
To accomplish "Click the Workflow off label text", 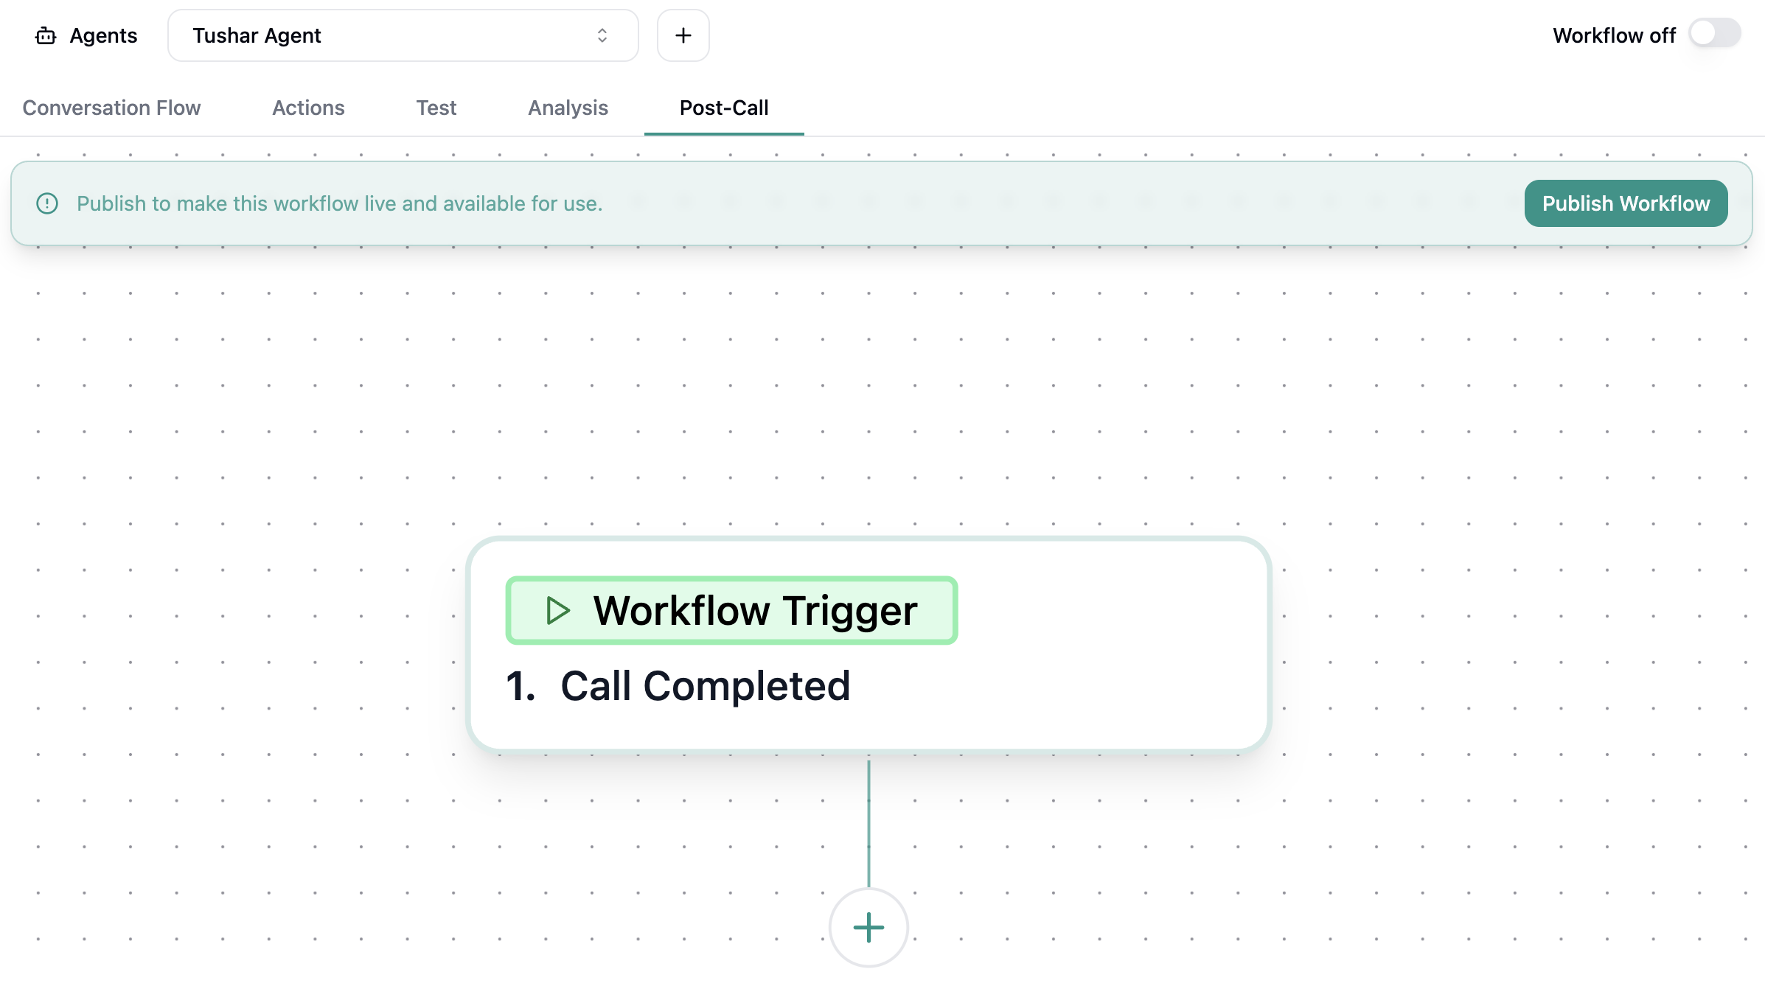I will point(1614,35).
